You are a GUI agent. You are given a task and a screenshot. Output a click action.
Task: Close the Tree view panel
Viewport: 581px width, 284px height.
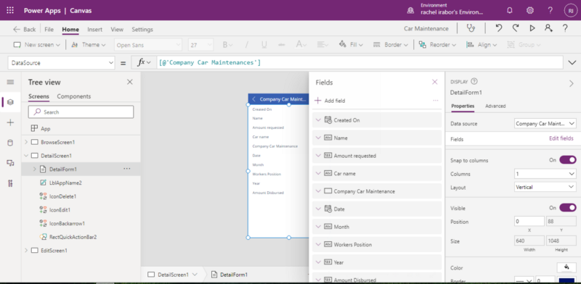(130, 82)
